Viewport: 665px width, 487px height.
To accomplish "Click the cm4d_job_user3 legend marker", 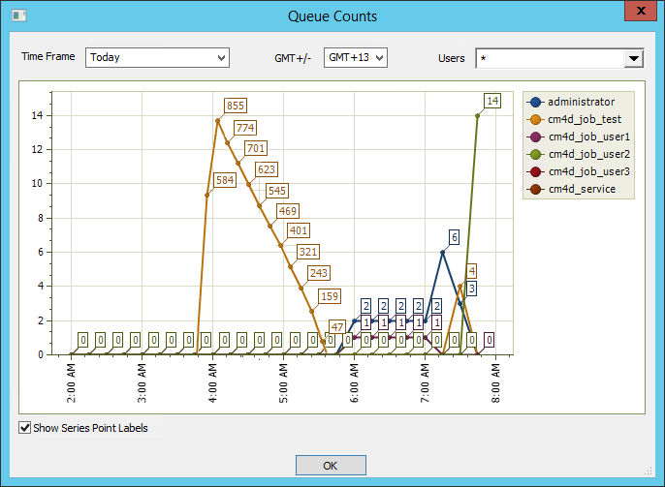I will point(535,171).
